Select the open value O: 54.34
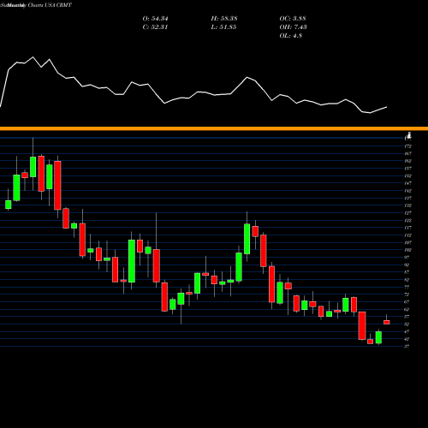428x428 pixels. [155, 19]
